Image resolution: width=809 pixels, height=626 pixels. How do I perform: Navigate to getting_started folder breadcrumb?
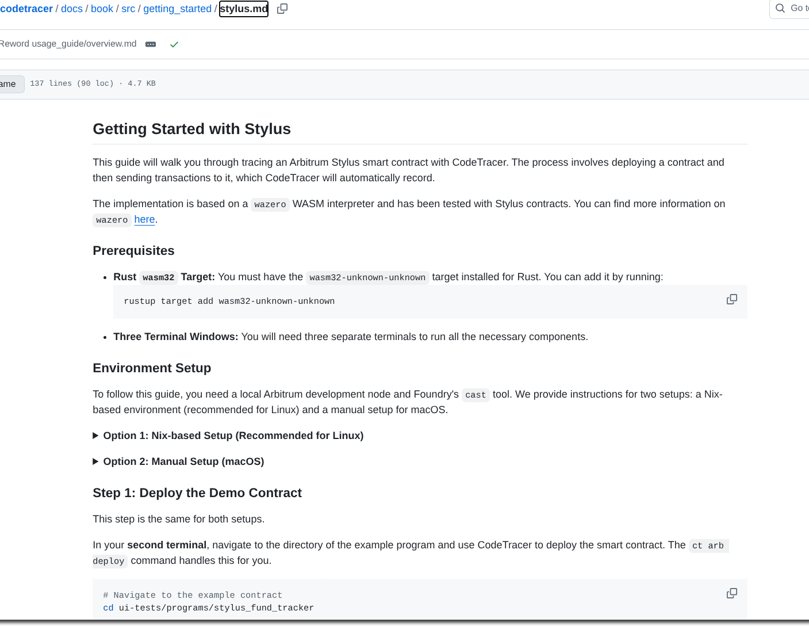177,9
